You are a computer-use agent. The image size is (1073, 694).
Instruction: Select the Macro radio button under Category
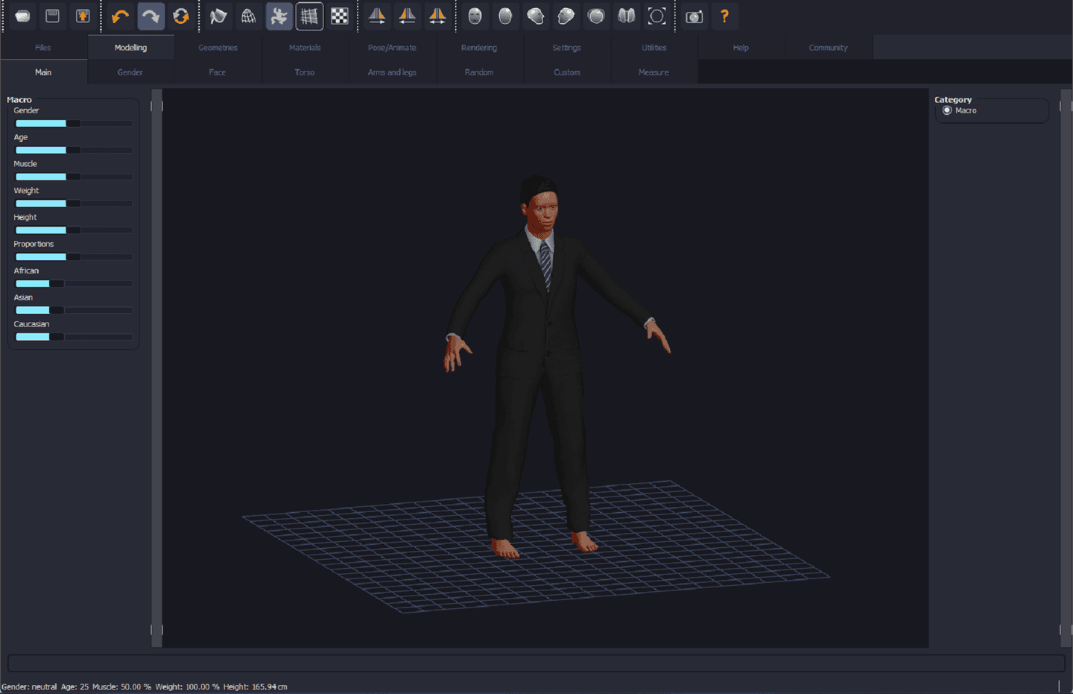tap(947, 110)
